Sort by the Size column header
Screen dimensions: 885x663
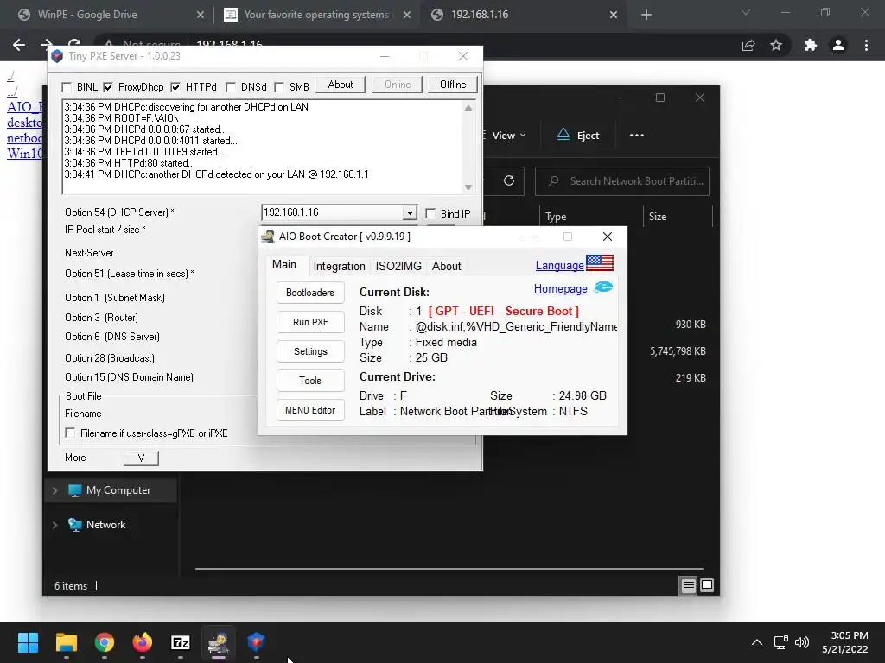(x=658, y=217)
